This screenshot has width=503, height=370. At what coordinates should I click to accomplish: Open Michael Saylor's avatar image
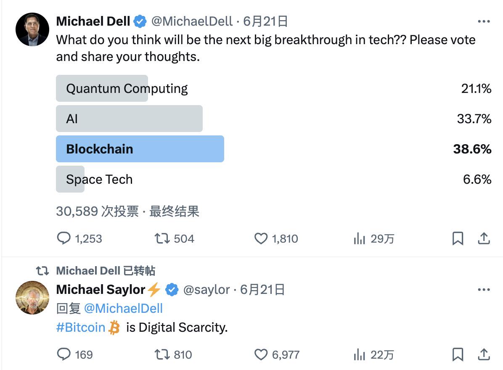(x=32, y=298)
